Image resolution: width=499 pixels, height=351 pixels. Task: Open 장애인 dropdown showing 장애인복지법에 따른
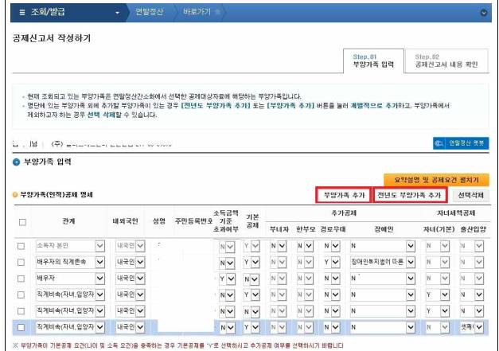pos(383,262)
